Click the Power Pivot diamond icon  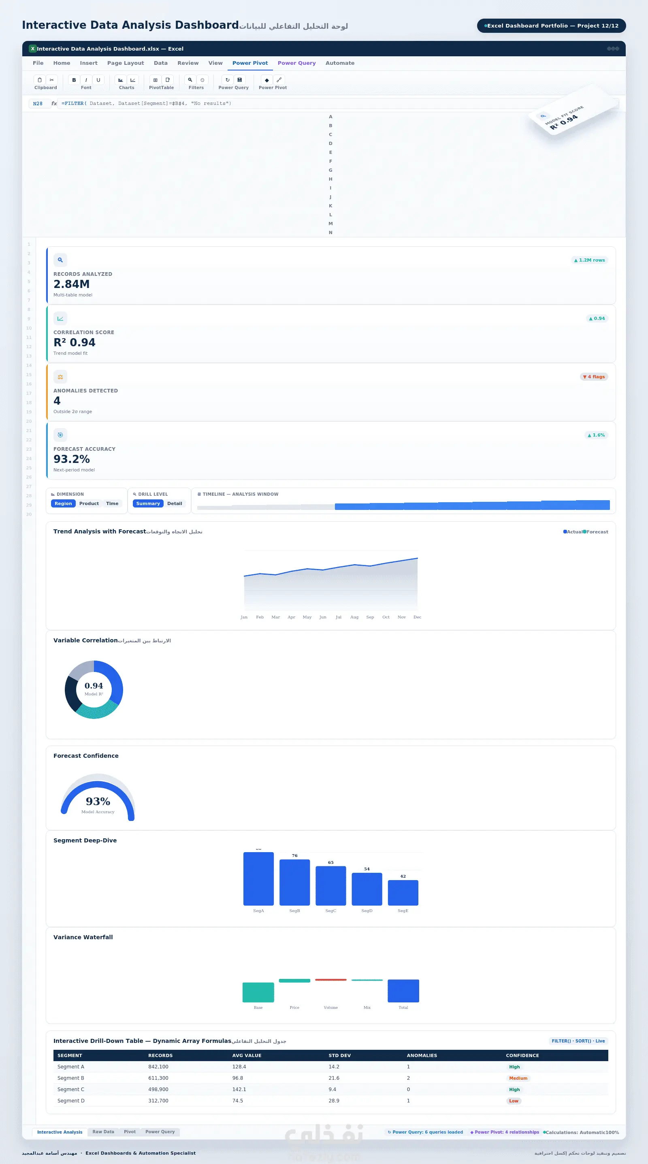[x=266, y=80]
